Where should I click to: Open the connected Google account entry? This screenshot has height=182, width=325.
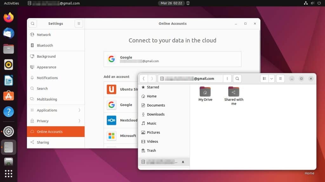[x=172, y=59]
